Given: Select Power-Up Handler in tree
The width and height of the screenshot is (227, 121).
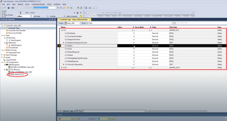Looking at the screenshot, I should coord(15,33).
